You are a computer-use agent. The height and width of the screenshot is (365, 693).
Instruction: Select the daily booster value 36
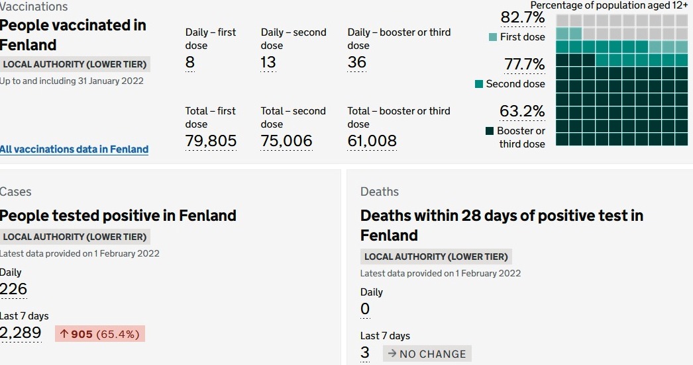(x=356, y=63)
